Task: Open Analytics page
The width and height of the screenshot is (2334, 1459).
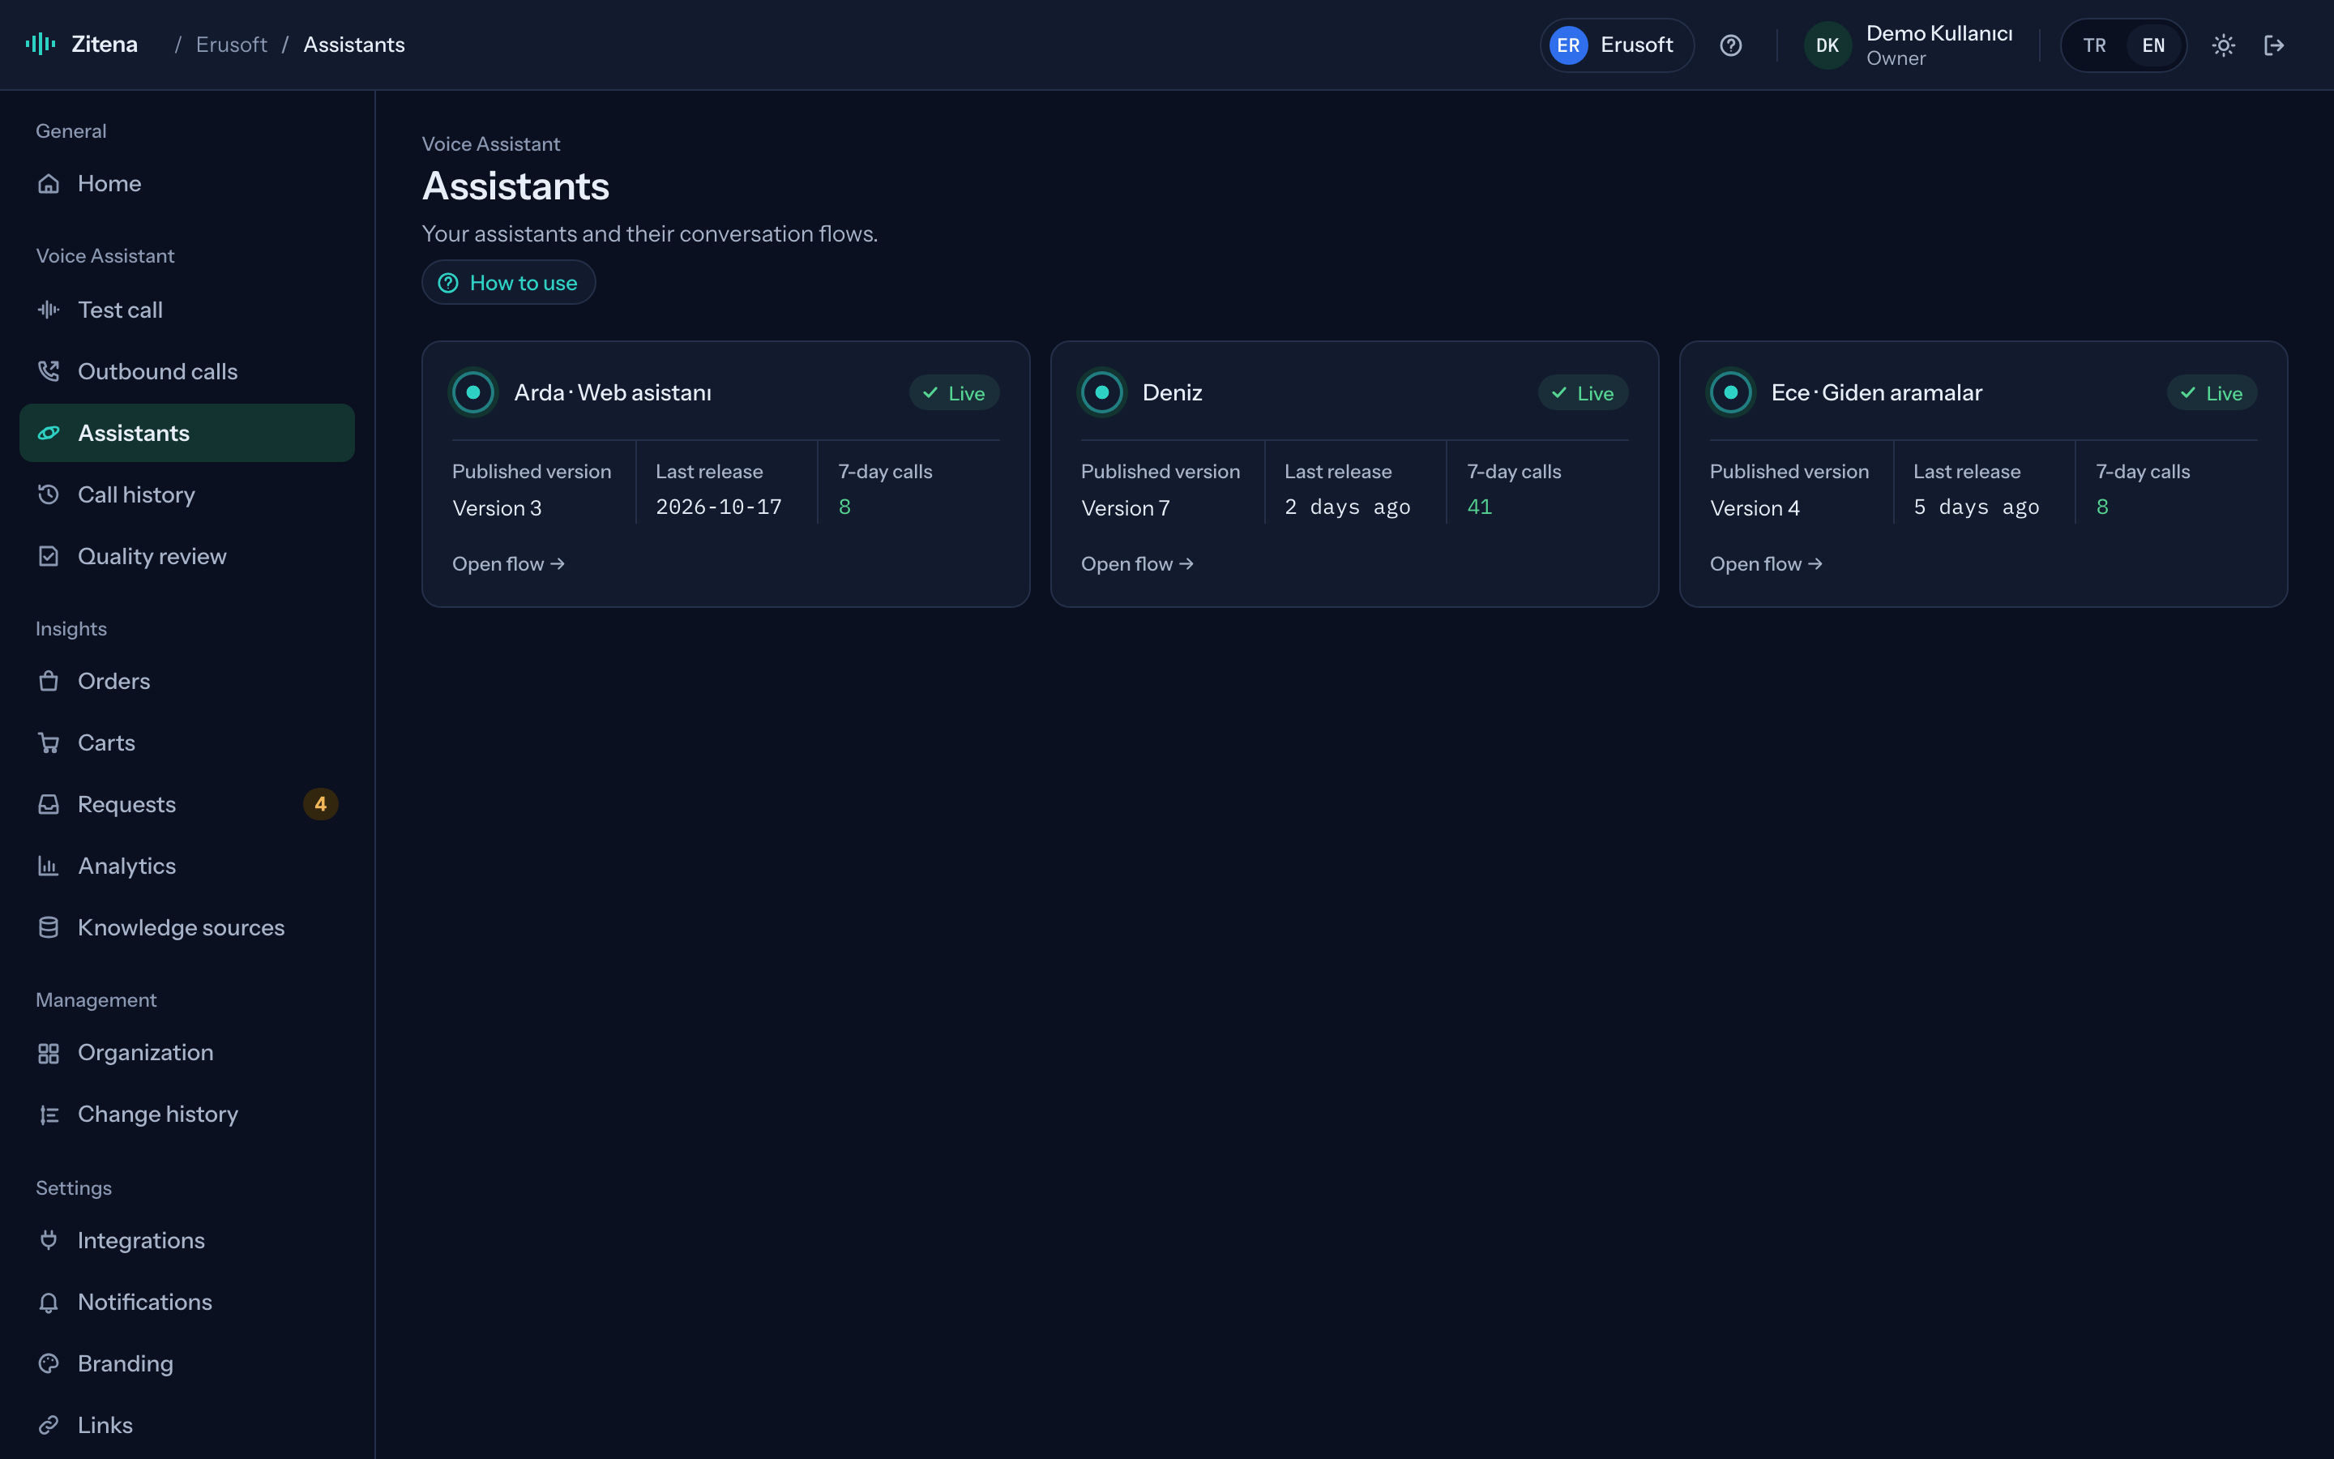Action: [187, 866]
